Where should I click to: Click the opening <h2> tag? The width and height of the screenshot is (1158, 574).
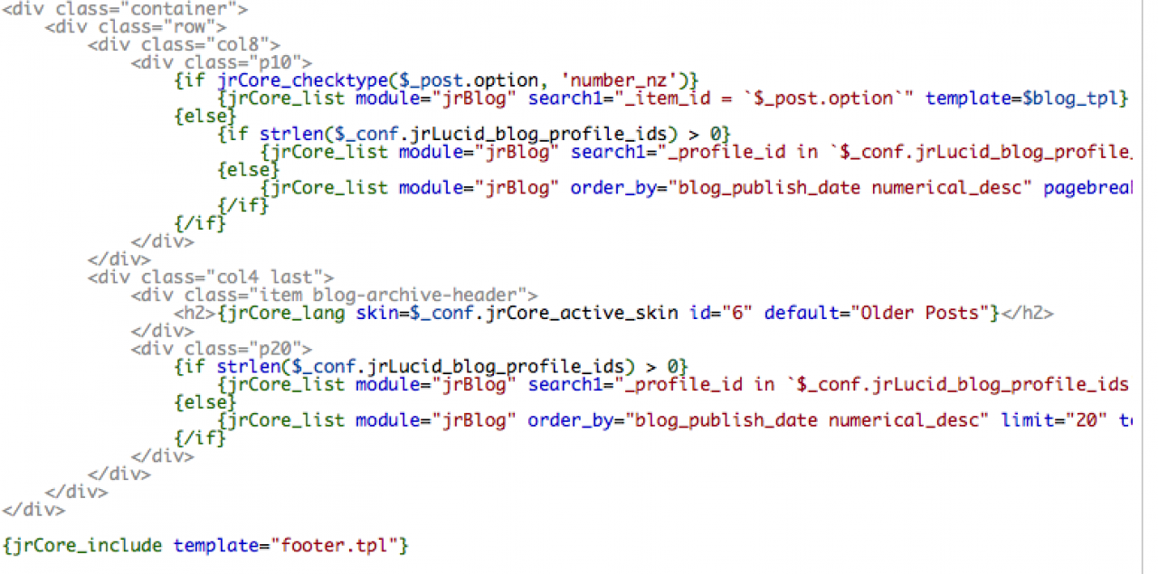click(196, 313)
